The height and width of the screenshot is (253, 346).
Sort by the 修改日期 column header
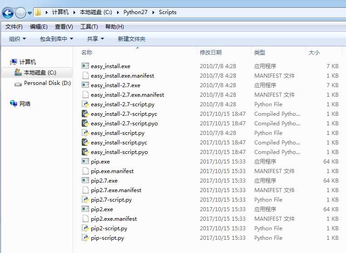211,52
